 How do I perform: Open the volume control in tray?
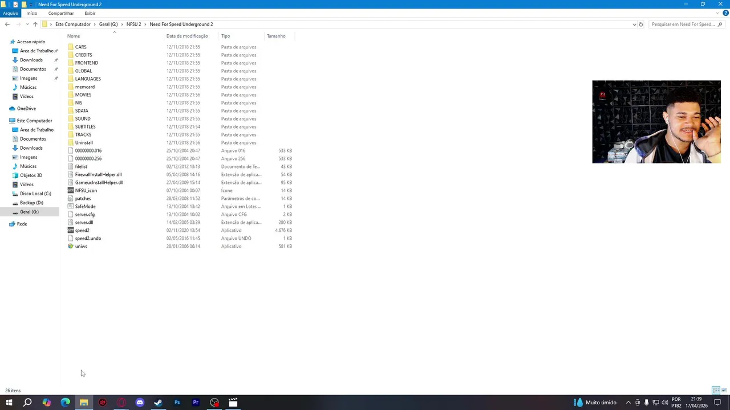pyautogui.click(x=665, y=403)
